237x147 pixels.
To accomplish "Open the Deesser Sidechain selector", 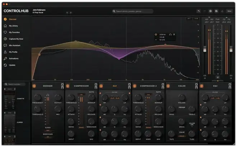I will click(x=48, y=137).
